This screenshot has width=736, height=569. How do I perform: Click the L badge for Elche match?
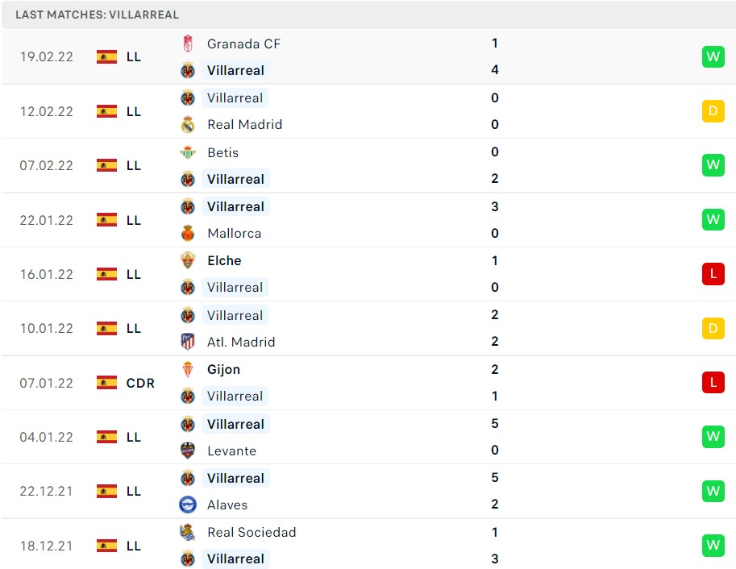[713, 274]
